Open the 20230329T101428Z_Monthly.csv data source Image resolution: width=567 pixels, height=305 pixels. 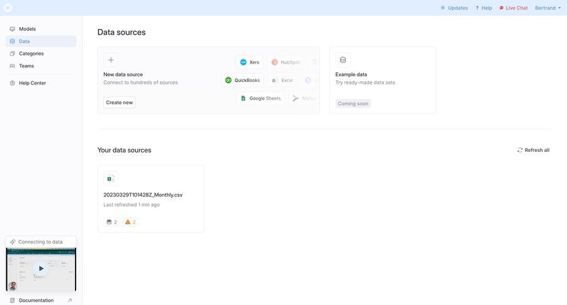151,199
